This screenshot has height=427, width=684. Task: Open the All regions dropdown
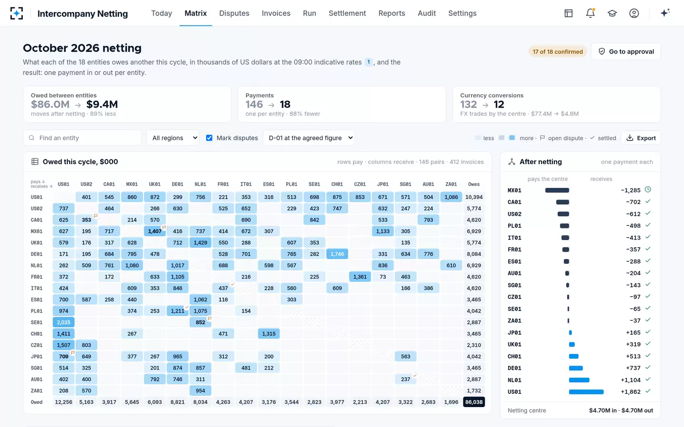tap(173, 138)
